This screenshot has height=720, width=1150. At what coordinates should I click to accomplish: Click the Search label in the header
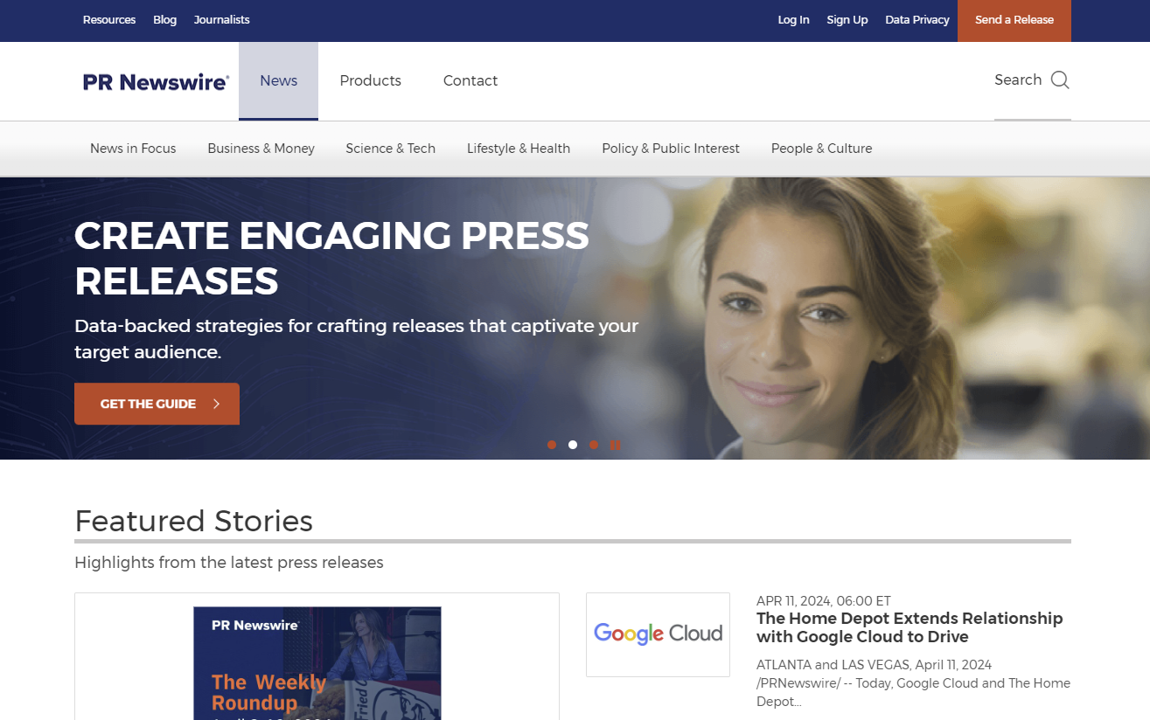pyautogui.click(x=1018, y=80)
